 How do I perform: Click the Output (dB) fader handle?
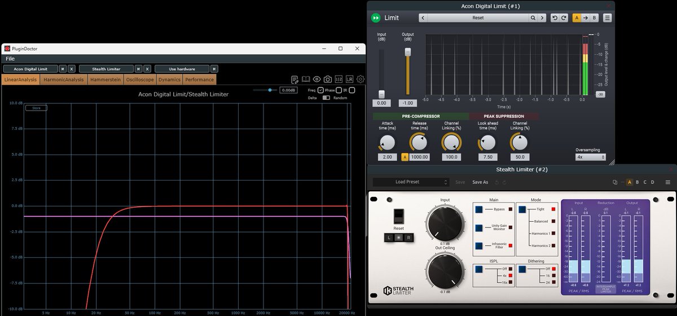pyautogui.click(x=407, y=52)
